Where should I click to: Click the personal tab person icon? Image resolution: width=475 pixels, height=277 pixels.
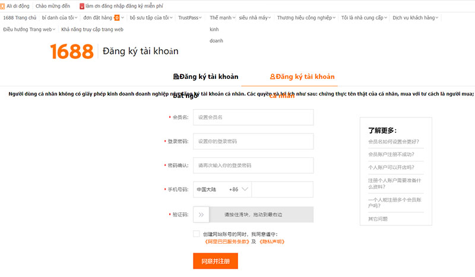pyautogui.click(x=273, y=77)
